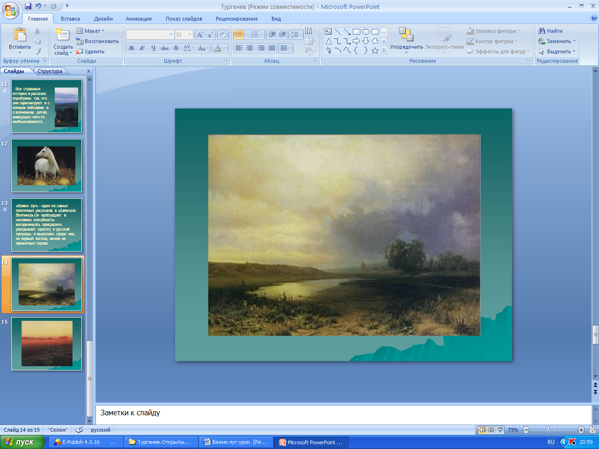
Task: Select the right arrow shape
Action: [357, 41]
